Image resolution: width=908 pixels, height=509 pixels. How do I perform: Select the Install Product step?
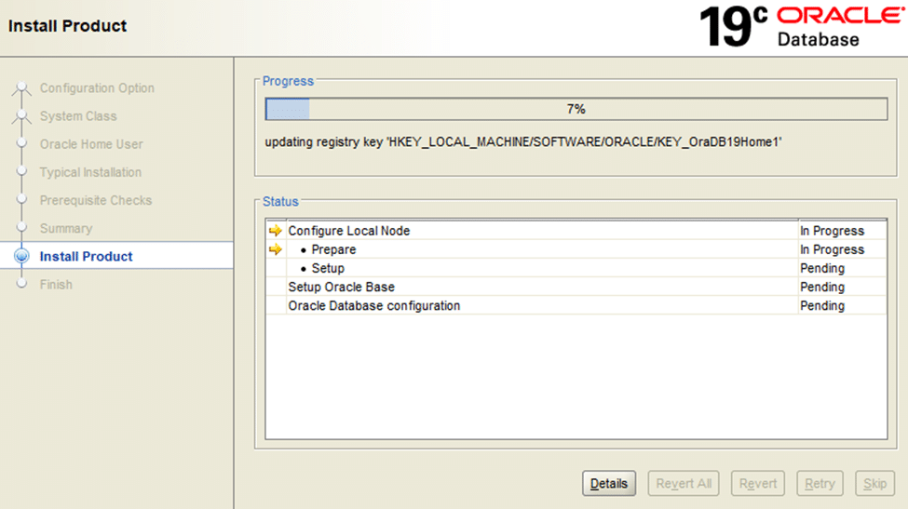coord(86,256)
